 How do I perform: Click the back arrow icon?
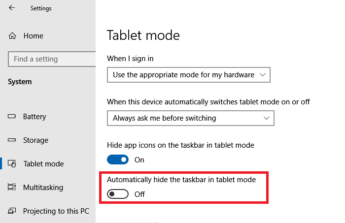tap(12, 8)
